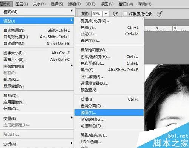Select 色相/饱和度(H)... adjustment
189x148 pixels.
coord(109,57)
